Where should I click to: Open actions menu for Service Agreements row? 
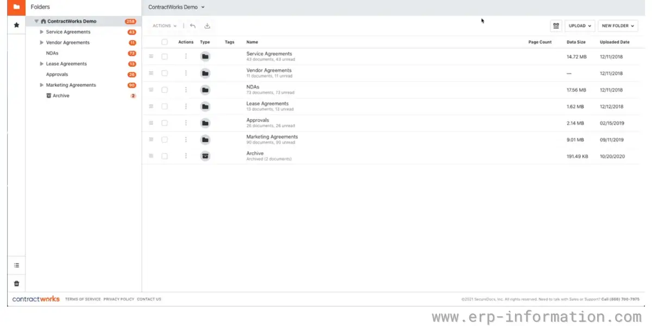(186, 57)
